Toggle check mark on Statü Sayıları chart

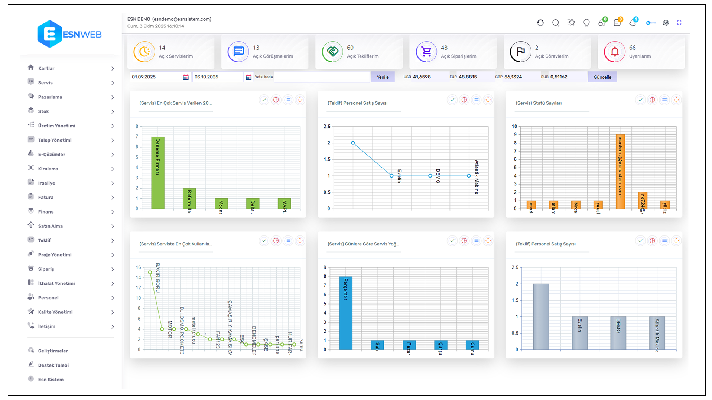click(640, 100)
